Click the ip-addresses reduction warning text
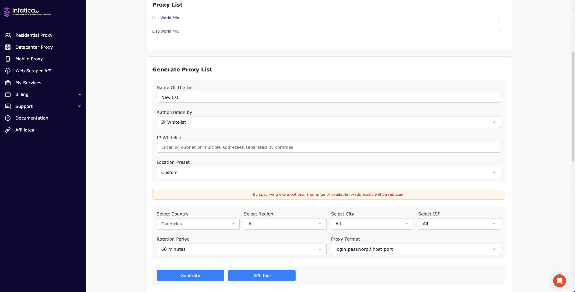575x292 pixels. 329,194
